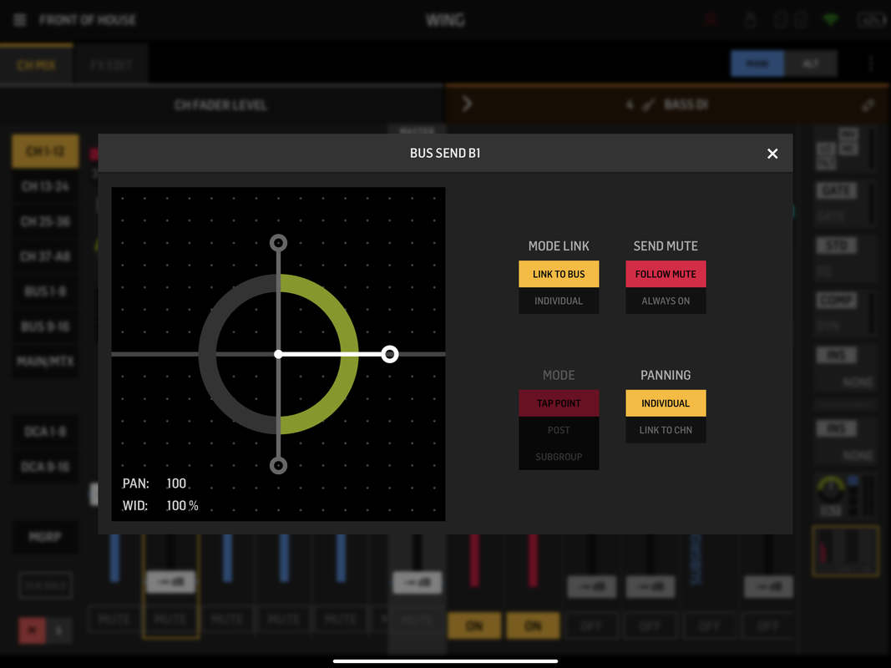Viewport: 891px width, 668px height.
Task: Choose POST send mode
Action: pyautogui.click(x=559, y=430)
